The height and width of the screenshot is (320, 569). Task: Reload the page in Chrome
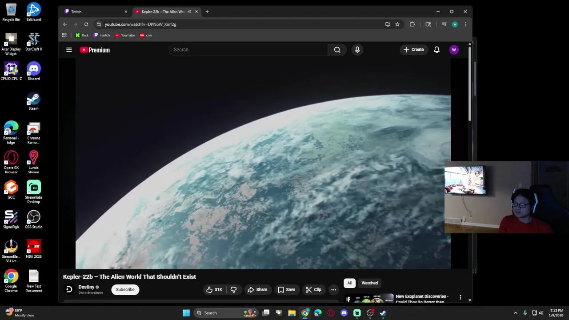click(86, 24)
